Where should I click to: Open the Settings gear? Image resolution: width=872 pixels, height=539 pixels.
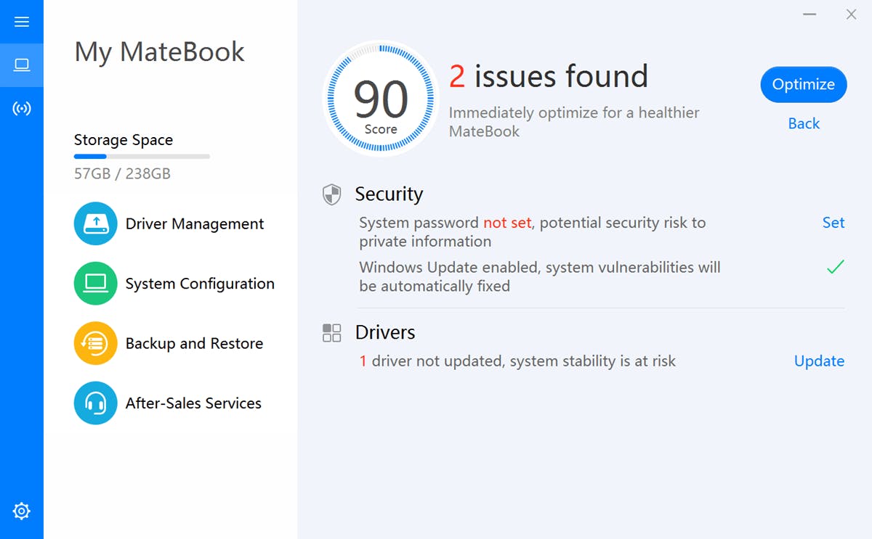tap(22, 511)
